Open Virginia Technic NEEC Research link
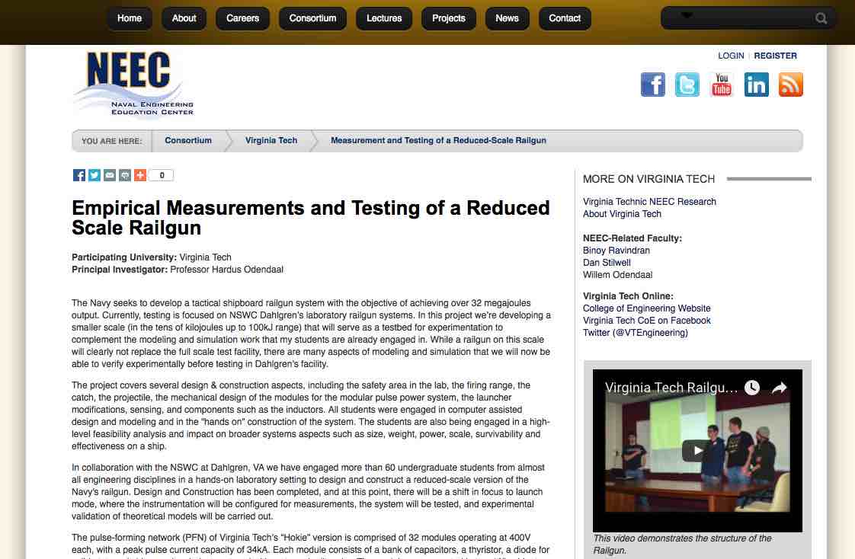Screen dimensions: 855x559 [x=649, y=202]
